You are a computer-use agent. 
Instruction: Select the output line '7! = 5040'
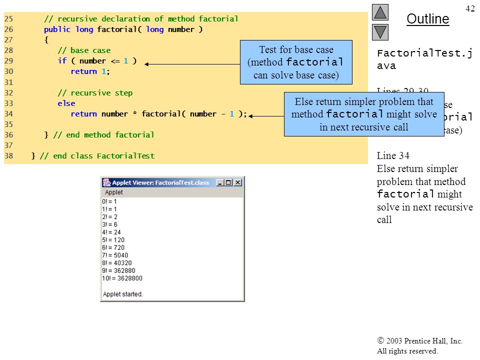(115, 255)
